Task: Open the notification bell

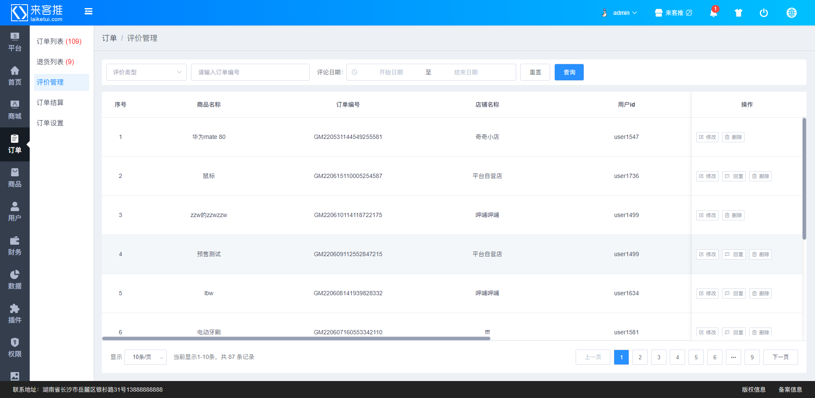Action: pyautogui.click(x=714, y=13)
